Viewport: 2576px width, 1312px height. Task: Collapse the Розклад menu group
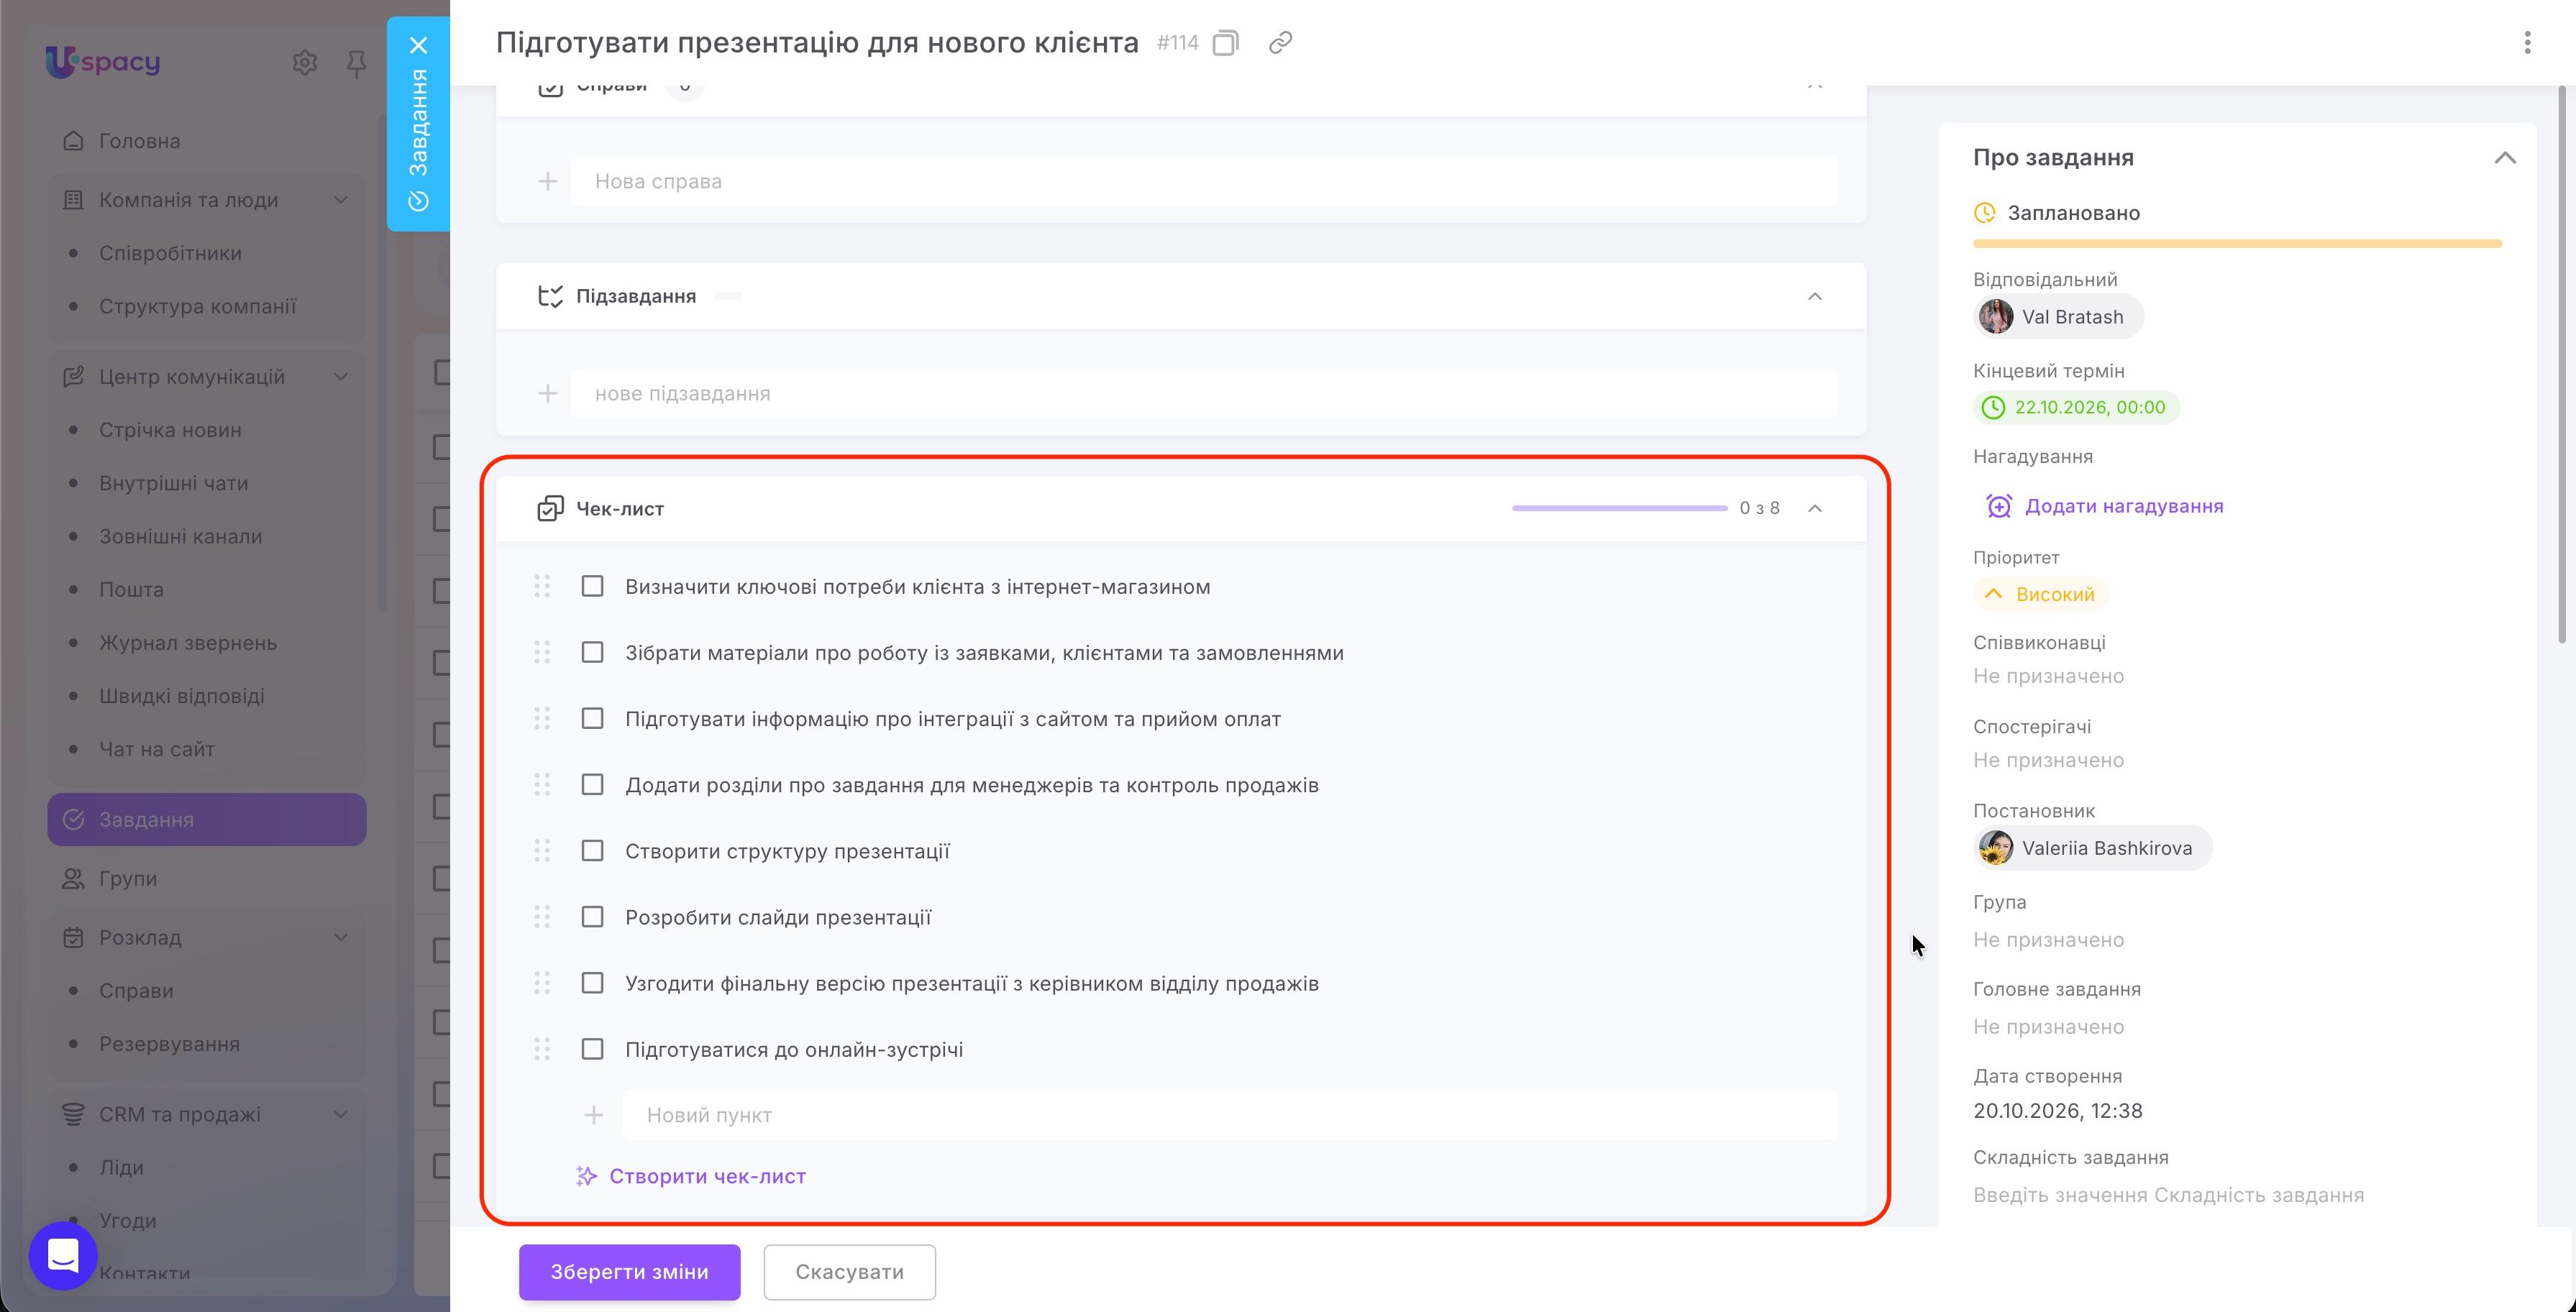pyautogui.click(x=341, y=938)
